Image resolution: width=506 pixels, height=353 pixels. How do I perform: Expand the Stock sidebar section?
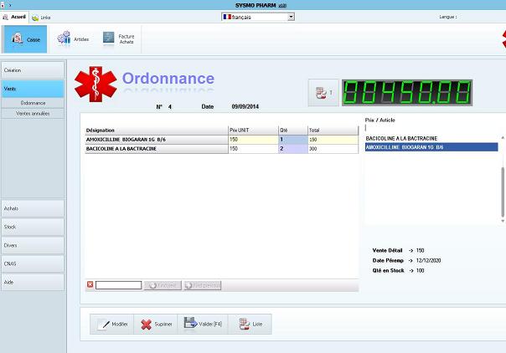32,227
